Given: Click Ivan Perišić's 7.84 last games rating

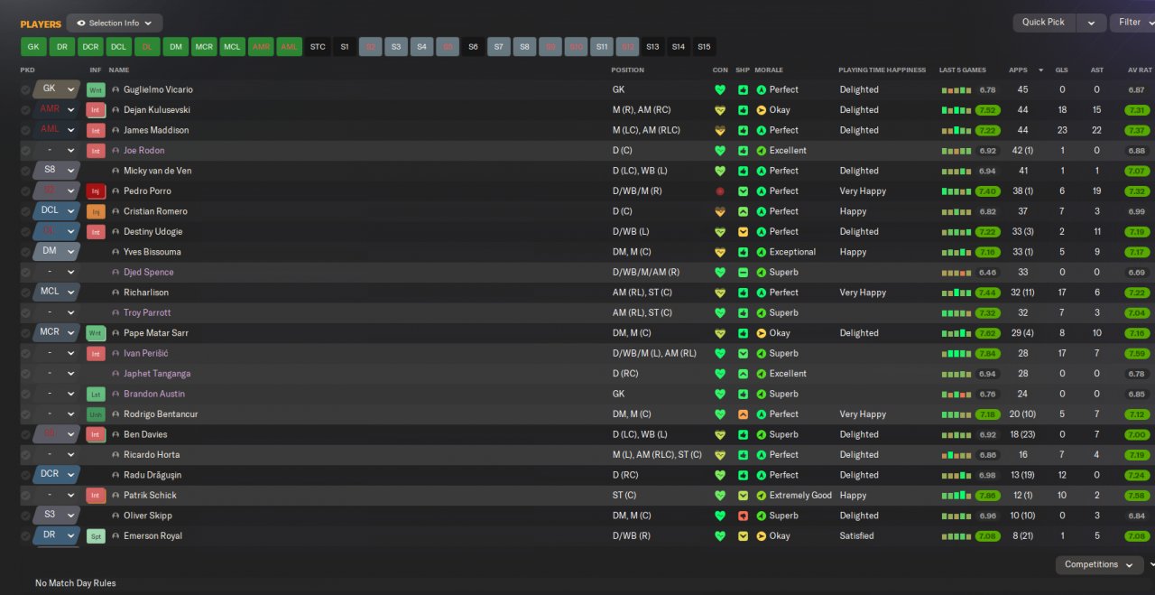Looking at the screenshot, I should pyautogui.click(x=987, y=354).
